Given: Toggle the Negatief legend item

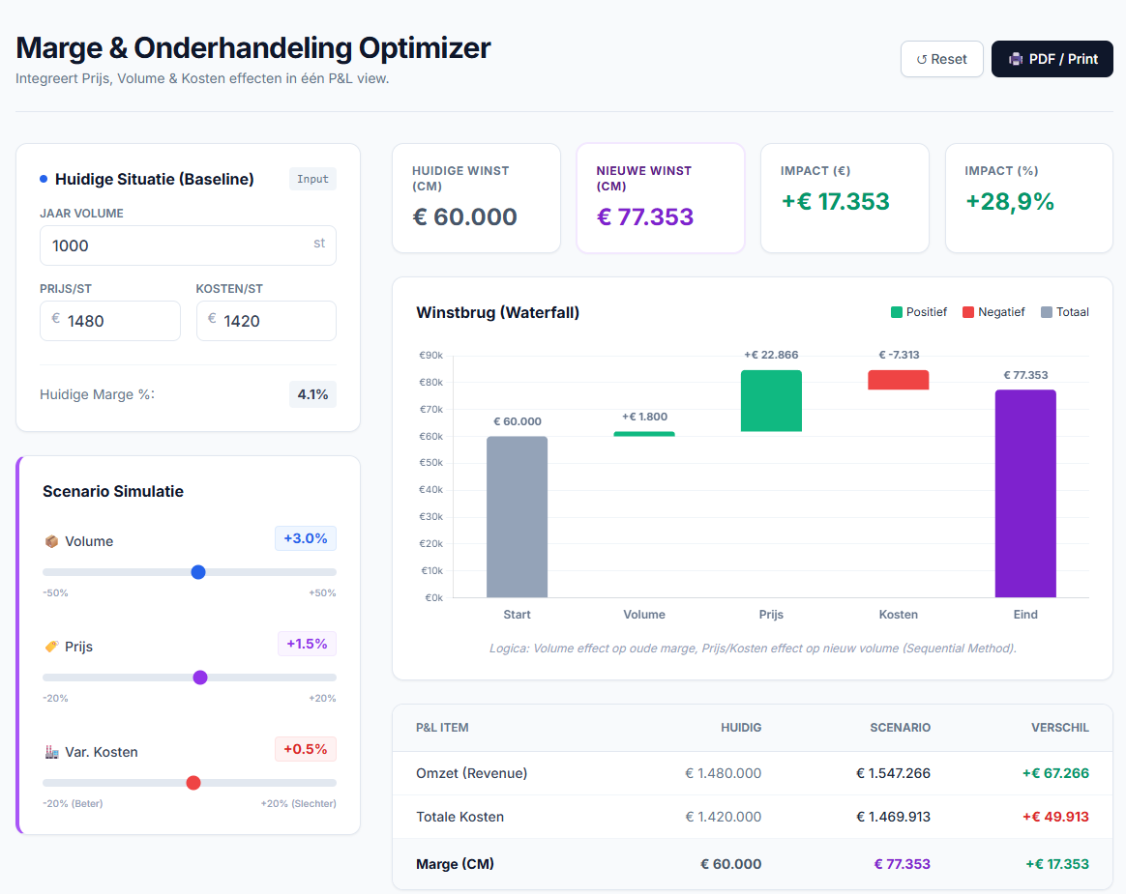Looking at the screenshot, I should click(993, 312).
